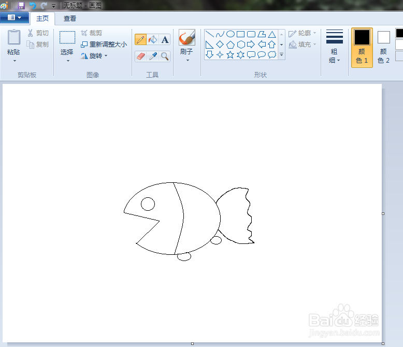
Task: Switch to the View (查看) tab
Action: click(x=70, y=19)
